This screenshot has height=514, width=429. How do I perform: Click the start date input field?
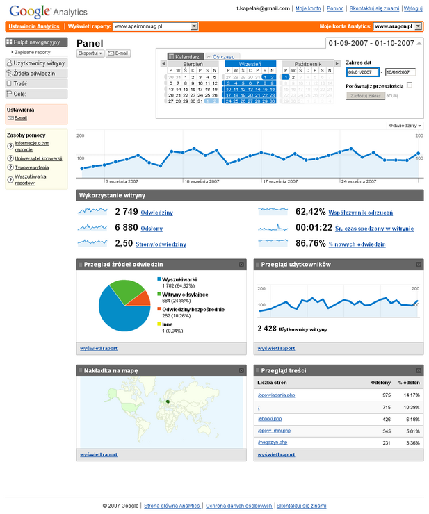tap(363, 72)
